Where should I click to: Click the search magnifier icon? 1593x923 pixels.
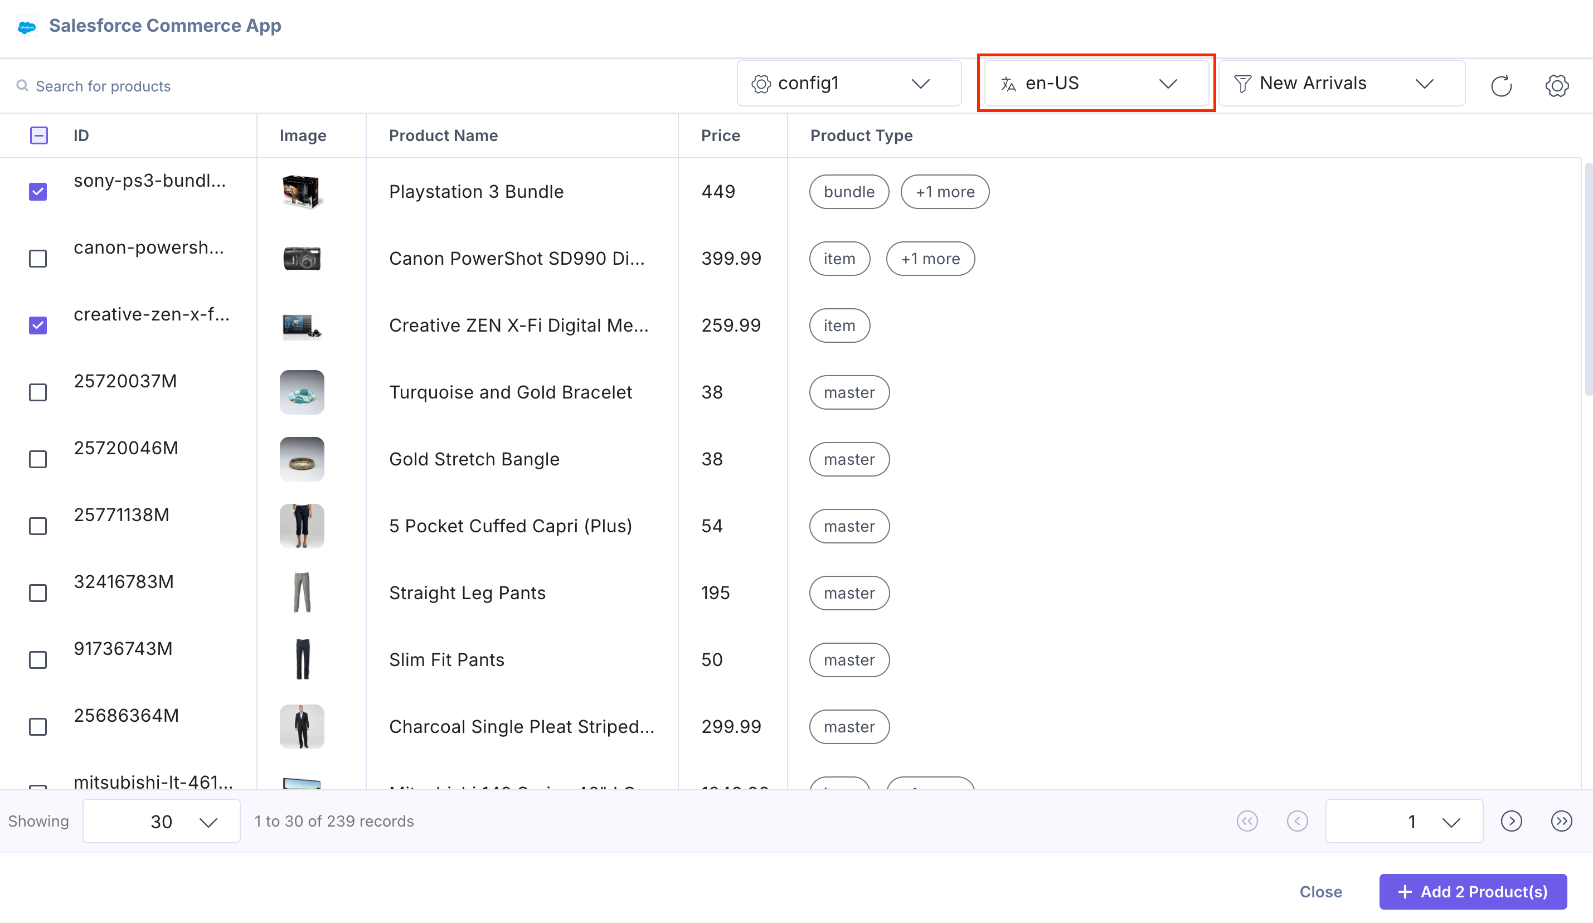click(x=22, y=85)
